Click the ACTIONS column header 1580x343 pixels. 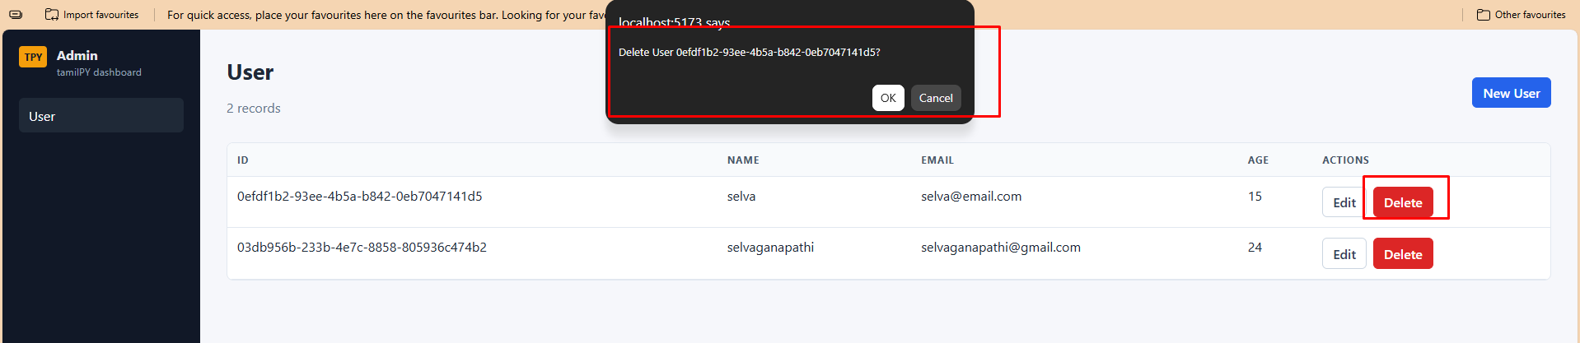pos(1345,160)
